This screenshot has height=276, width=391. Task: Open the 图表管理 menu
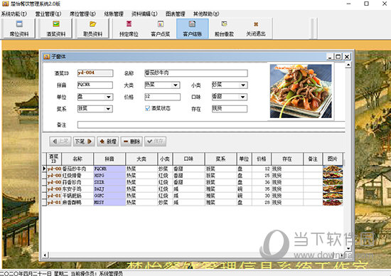click(176, 14)
